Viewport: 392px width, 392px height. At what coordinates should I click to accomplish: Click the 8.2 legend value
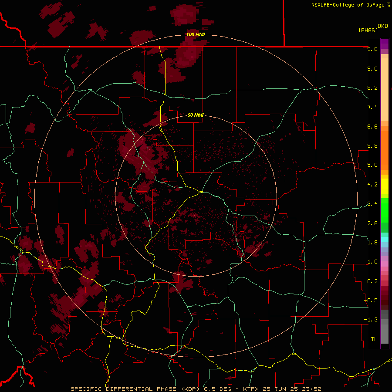372,88
